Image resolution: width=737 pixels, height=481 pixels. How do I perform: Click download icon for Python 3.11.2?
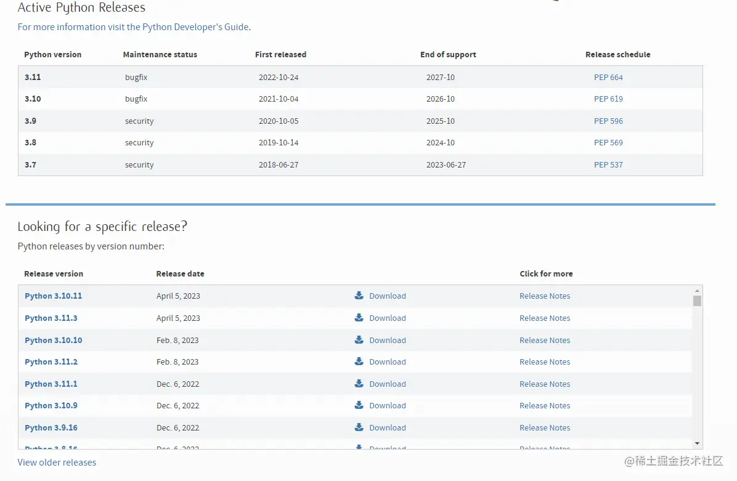coord(359,362)
